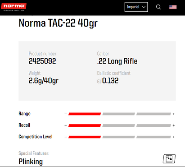Select the red first segment of Range bar
Screen dimensions: 185x167
(x=85, y=114)
